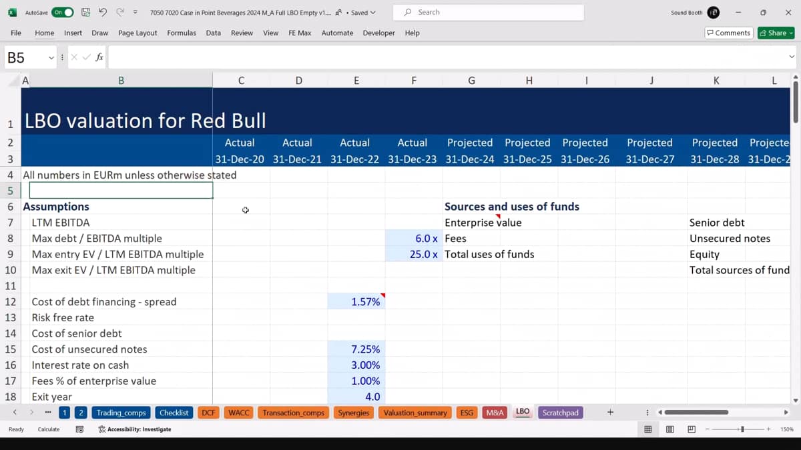Click cell with 25.0 x value
The width and height of the screenshot is (801, 450).
tap(414, 254)
